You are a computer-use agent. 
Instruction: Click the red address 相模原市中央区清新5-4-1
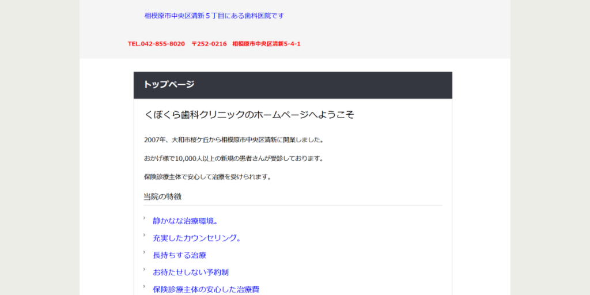pyautogui.click(x=266, y=44)
